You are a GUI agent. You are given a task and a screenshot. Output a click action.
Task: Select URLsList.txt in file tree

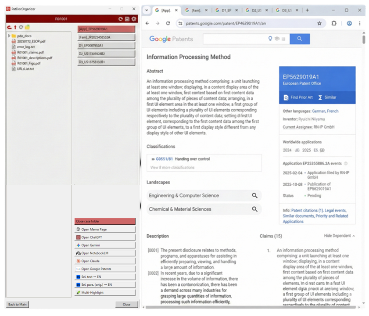point(23,69)
